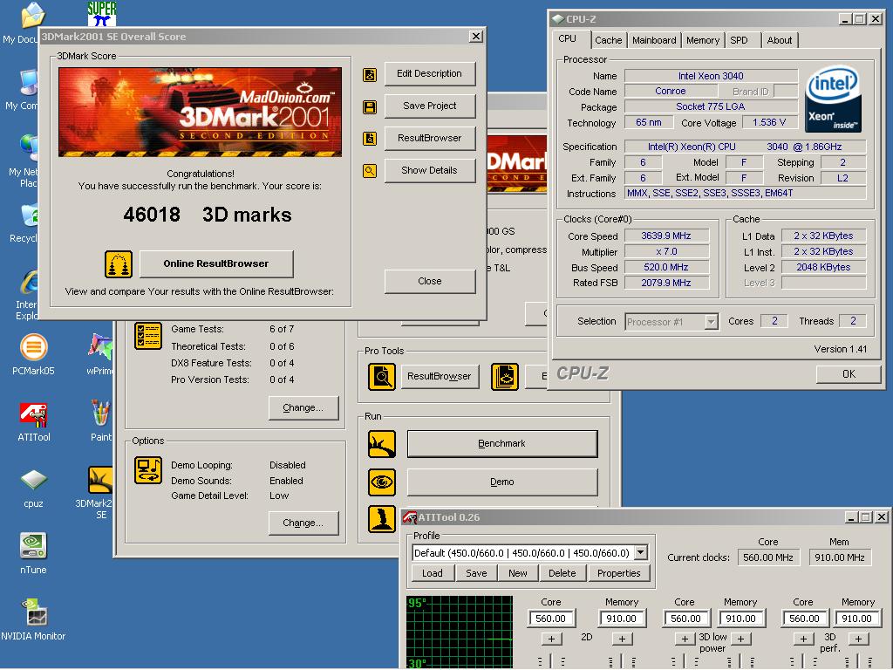Viewport: 893px width, 670px height.
Task: Switch to CPU-Z About tab
Action: [779, 40]
